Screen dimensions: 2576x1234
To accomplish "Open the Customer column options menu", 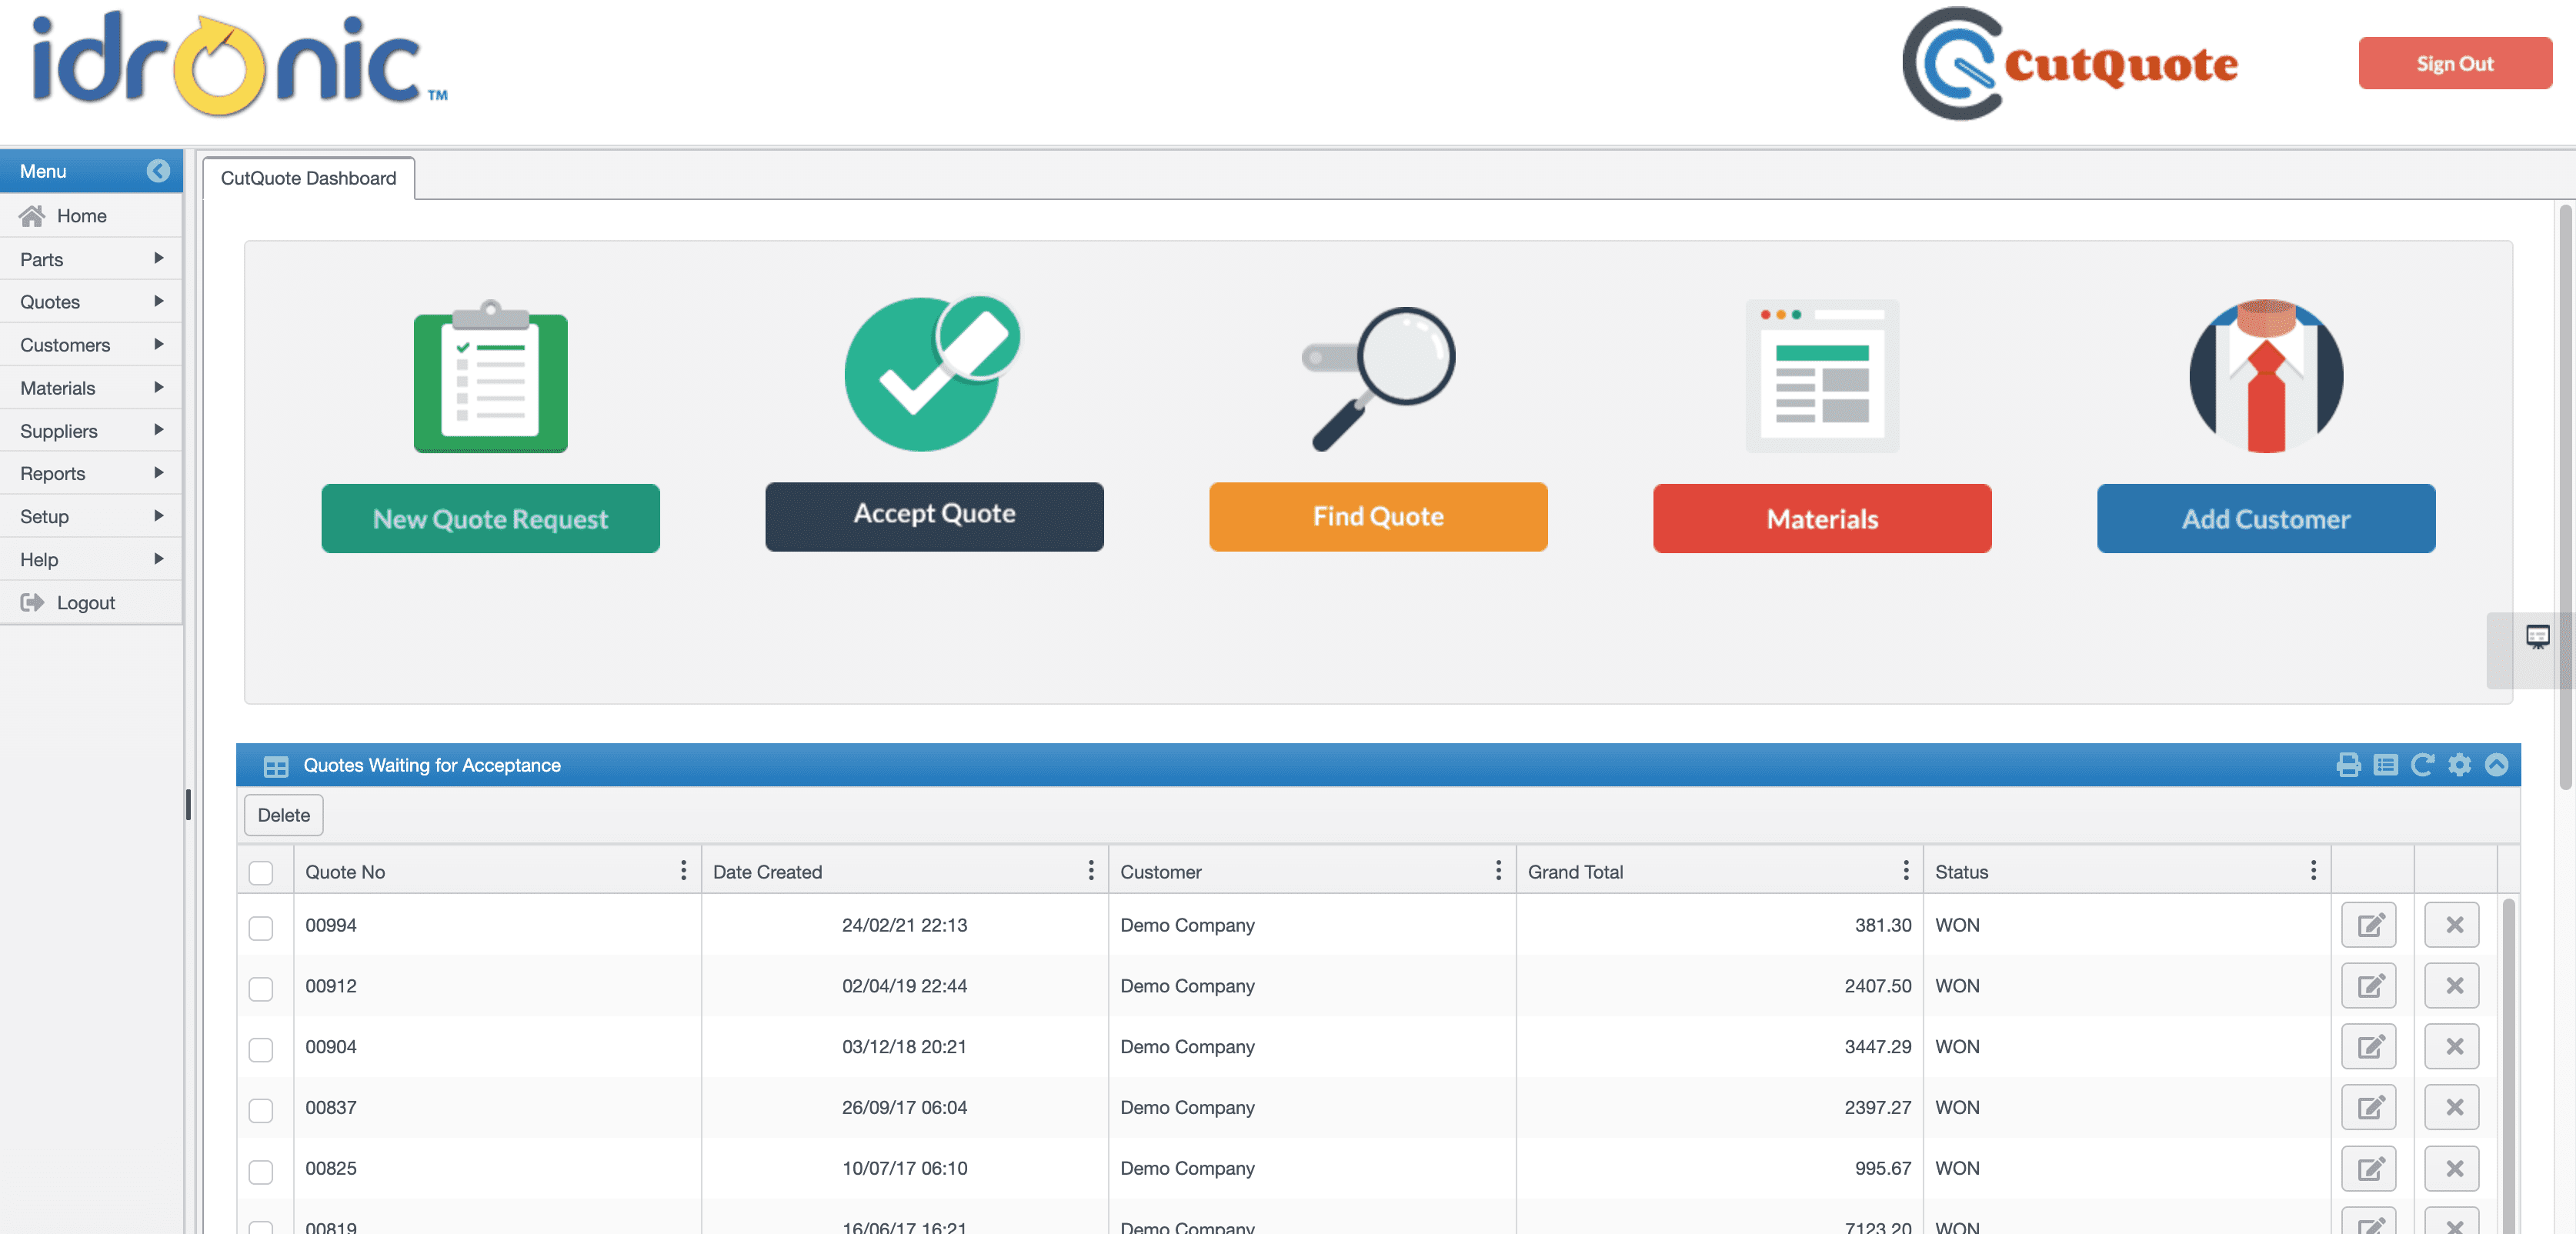I will (1498, 871).
